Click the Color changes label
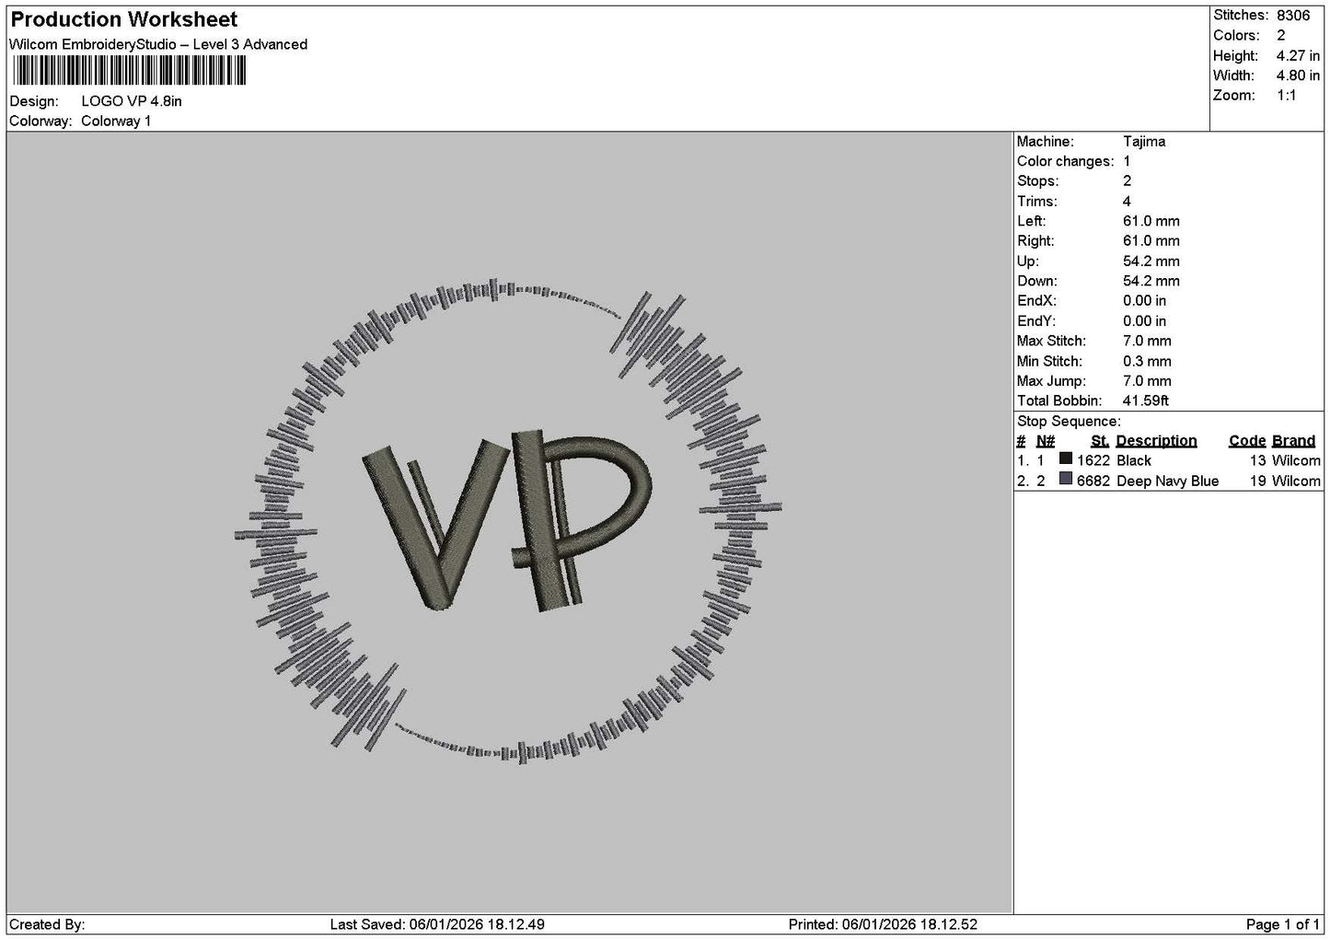The height and width of the screenshot is (940, 1330). (1065, 162)
